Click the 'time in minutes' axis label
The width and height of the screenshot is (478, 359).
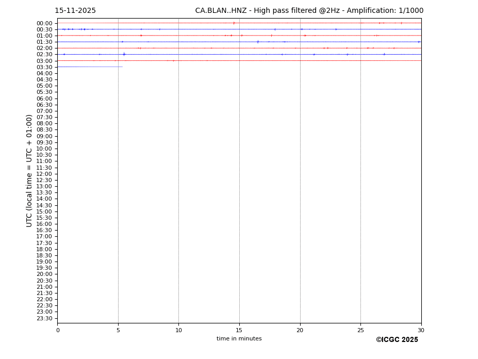click(x=239, y=339)
